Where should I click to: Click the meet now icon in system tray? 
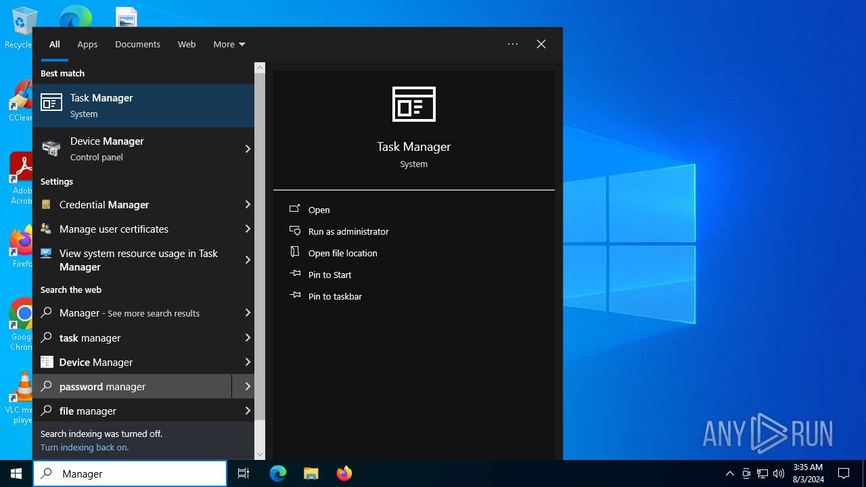pos(746,473)
